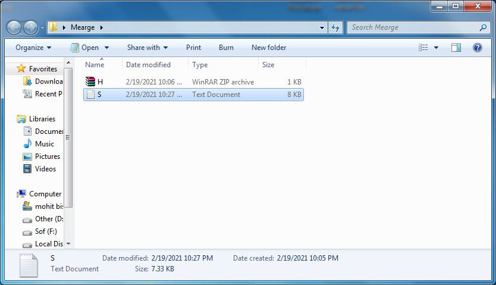Go forward with the Forward arrow button
This screenshot has height=285, width=496.
(31, 27)
